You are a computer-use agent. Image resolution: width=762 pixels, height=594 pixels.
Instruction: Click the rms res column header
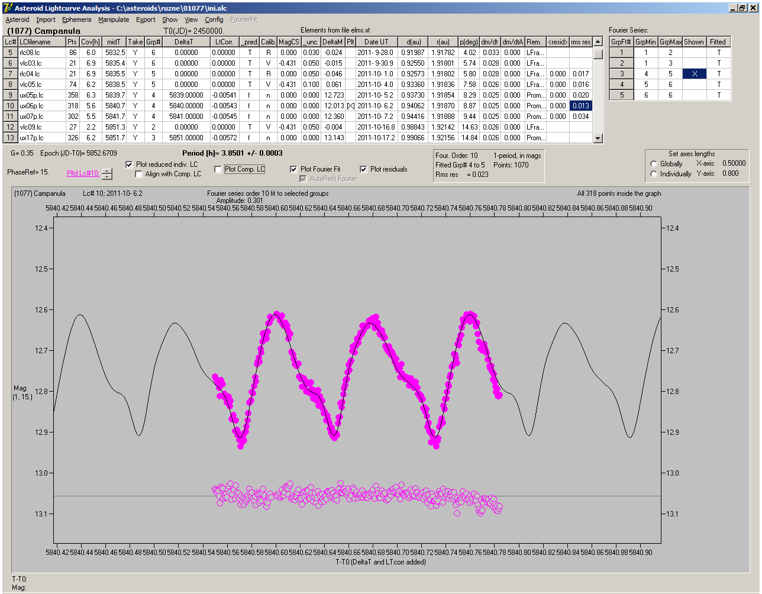581,42
